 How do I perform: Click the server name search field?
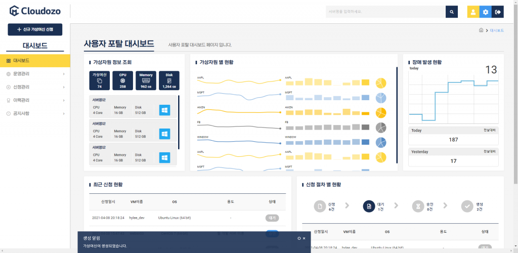point(385,12)
